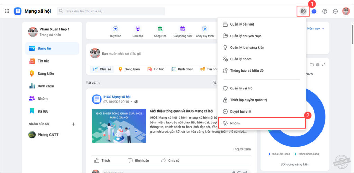Select Quản lý nhóm menu item
Screen dimensions: 354x173
(261, 59)
